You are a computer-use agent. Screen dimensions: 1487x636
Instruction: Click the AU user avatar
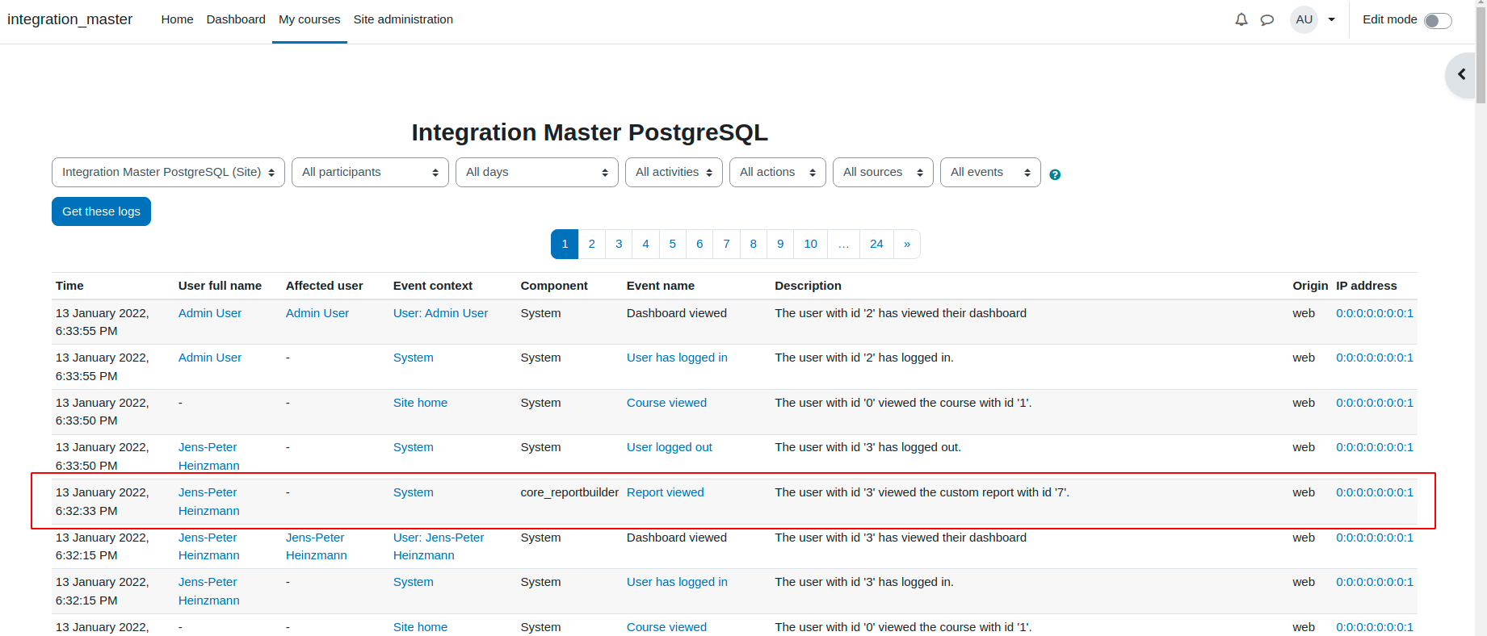tap(1304, 19)
